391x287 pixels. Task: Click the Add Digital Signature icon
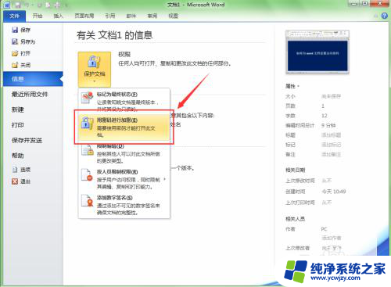[x=87, y=200]
